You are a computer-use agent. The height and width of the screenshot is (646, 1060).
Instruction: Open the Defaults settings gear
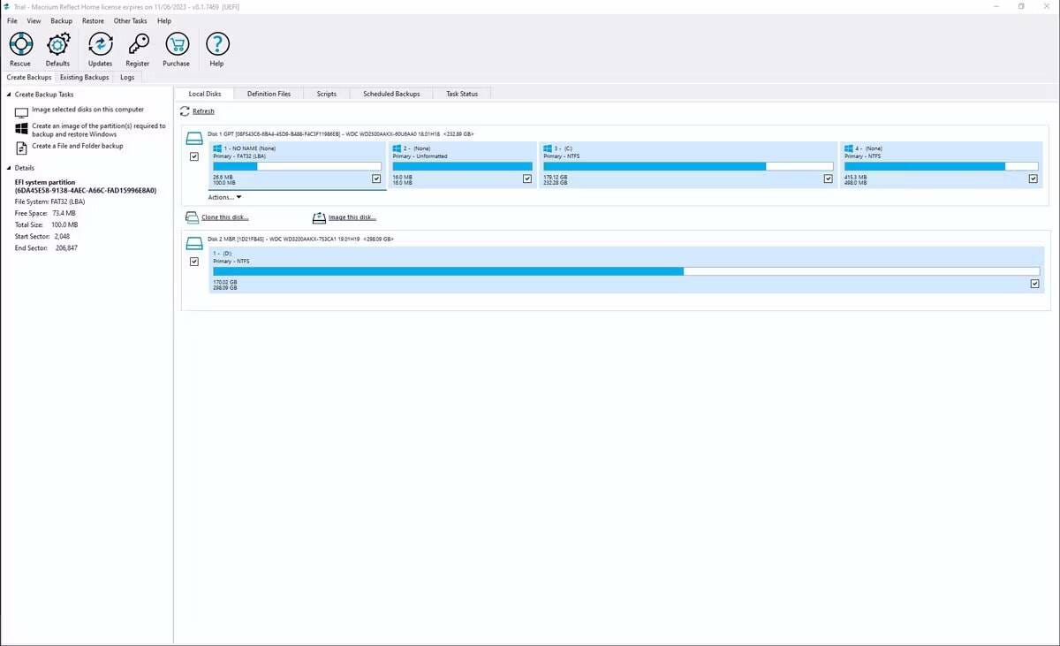point(58,44)
